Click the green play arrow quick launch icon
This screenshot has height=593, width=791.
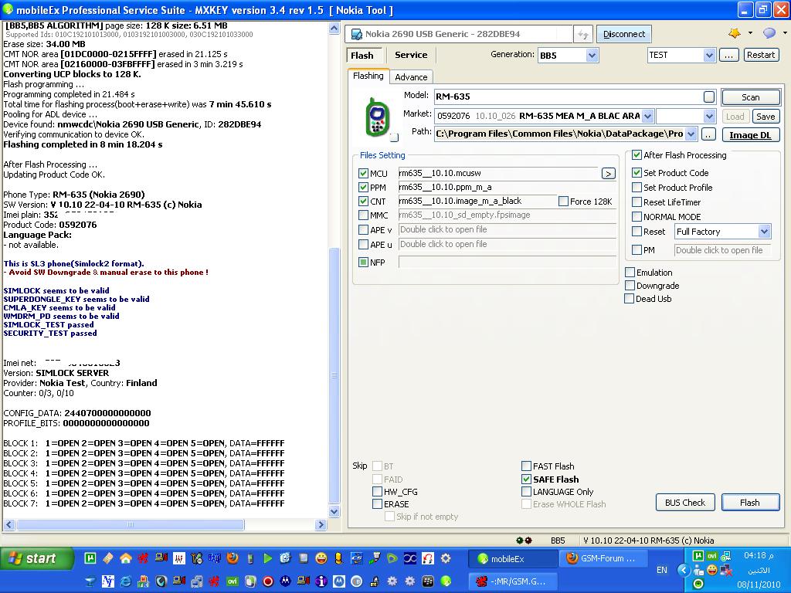(x=268, y=558)
